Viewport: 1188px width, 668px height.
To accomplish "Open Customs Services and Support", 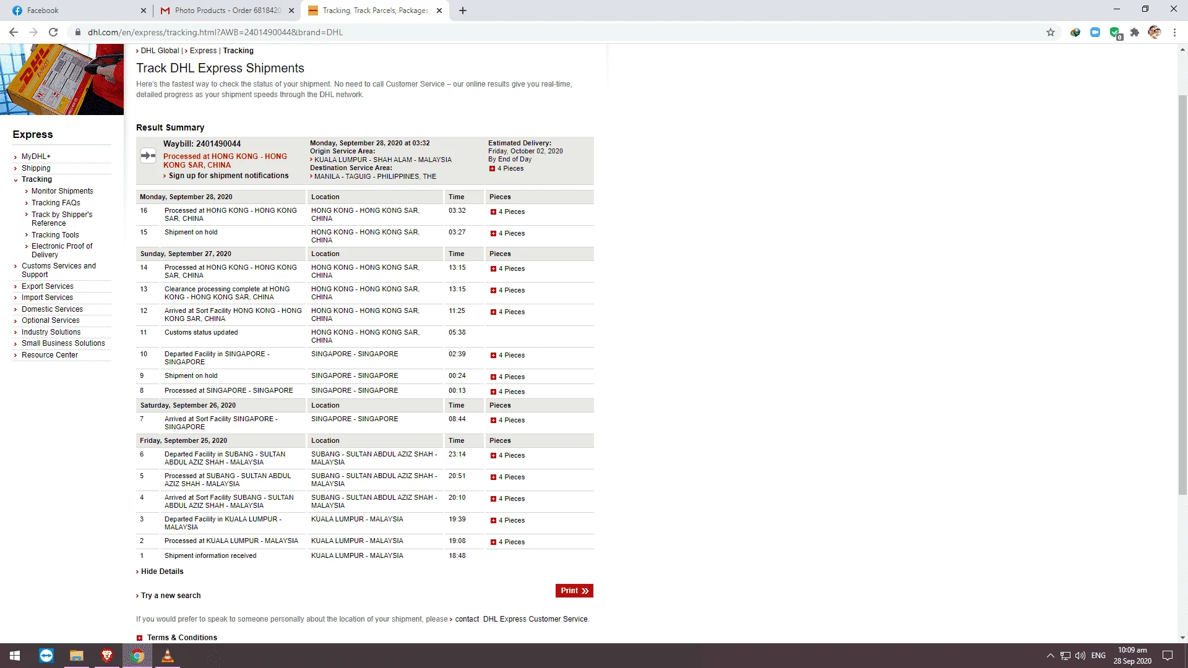I will tap(59, 270).
